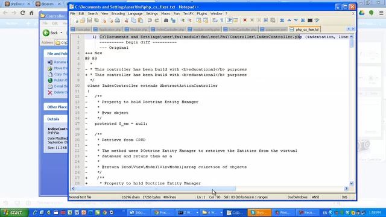Click 'E-mail this' link in Explorer pane
The height and width of the screenshot is (217, 386).
58,86
